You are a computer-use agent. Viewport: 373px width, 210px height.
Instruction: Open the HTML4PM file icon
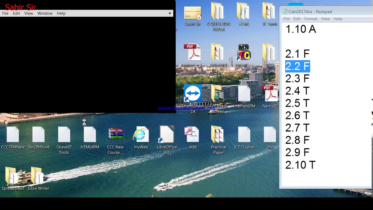pyautogui.click(x=90, y=138)
